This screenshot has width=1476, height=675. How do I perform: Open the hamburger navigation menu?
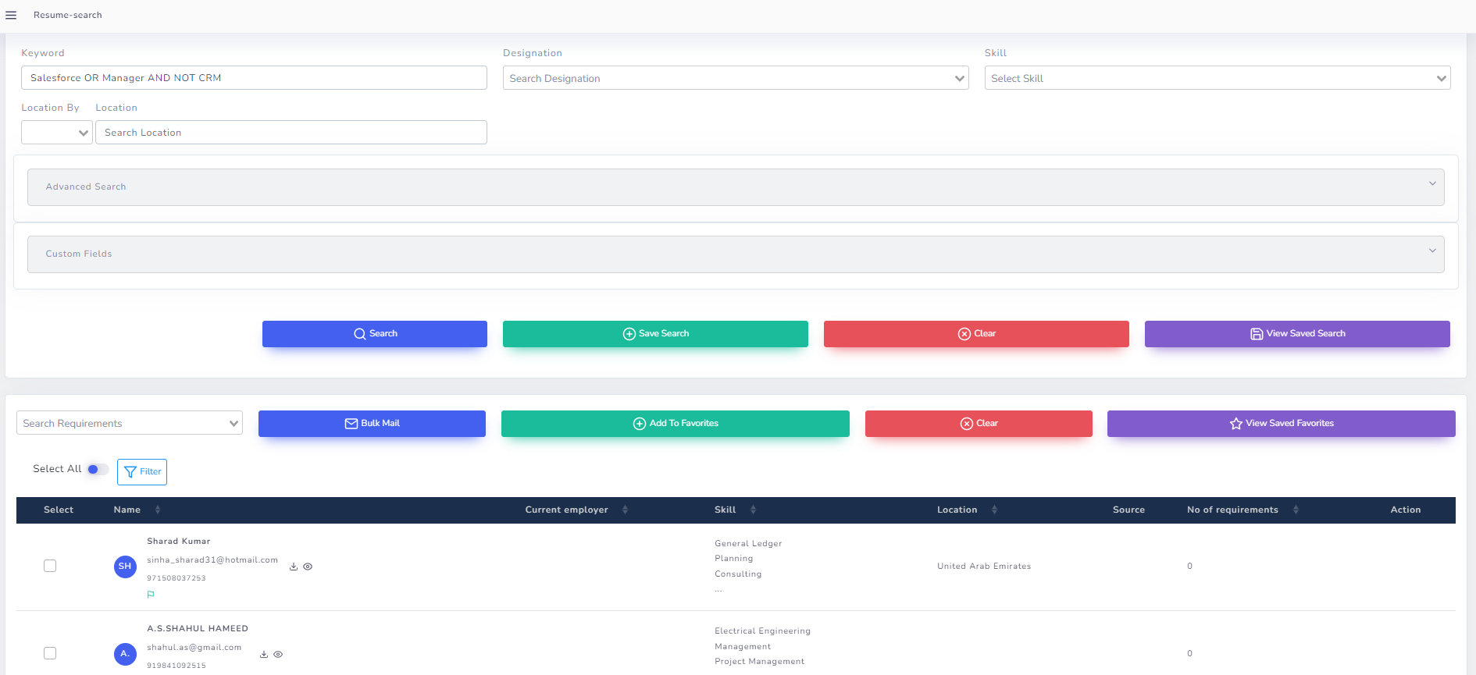[11, 15]
